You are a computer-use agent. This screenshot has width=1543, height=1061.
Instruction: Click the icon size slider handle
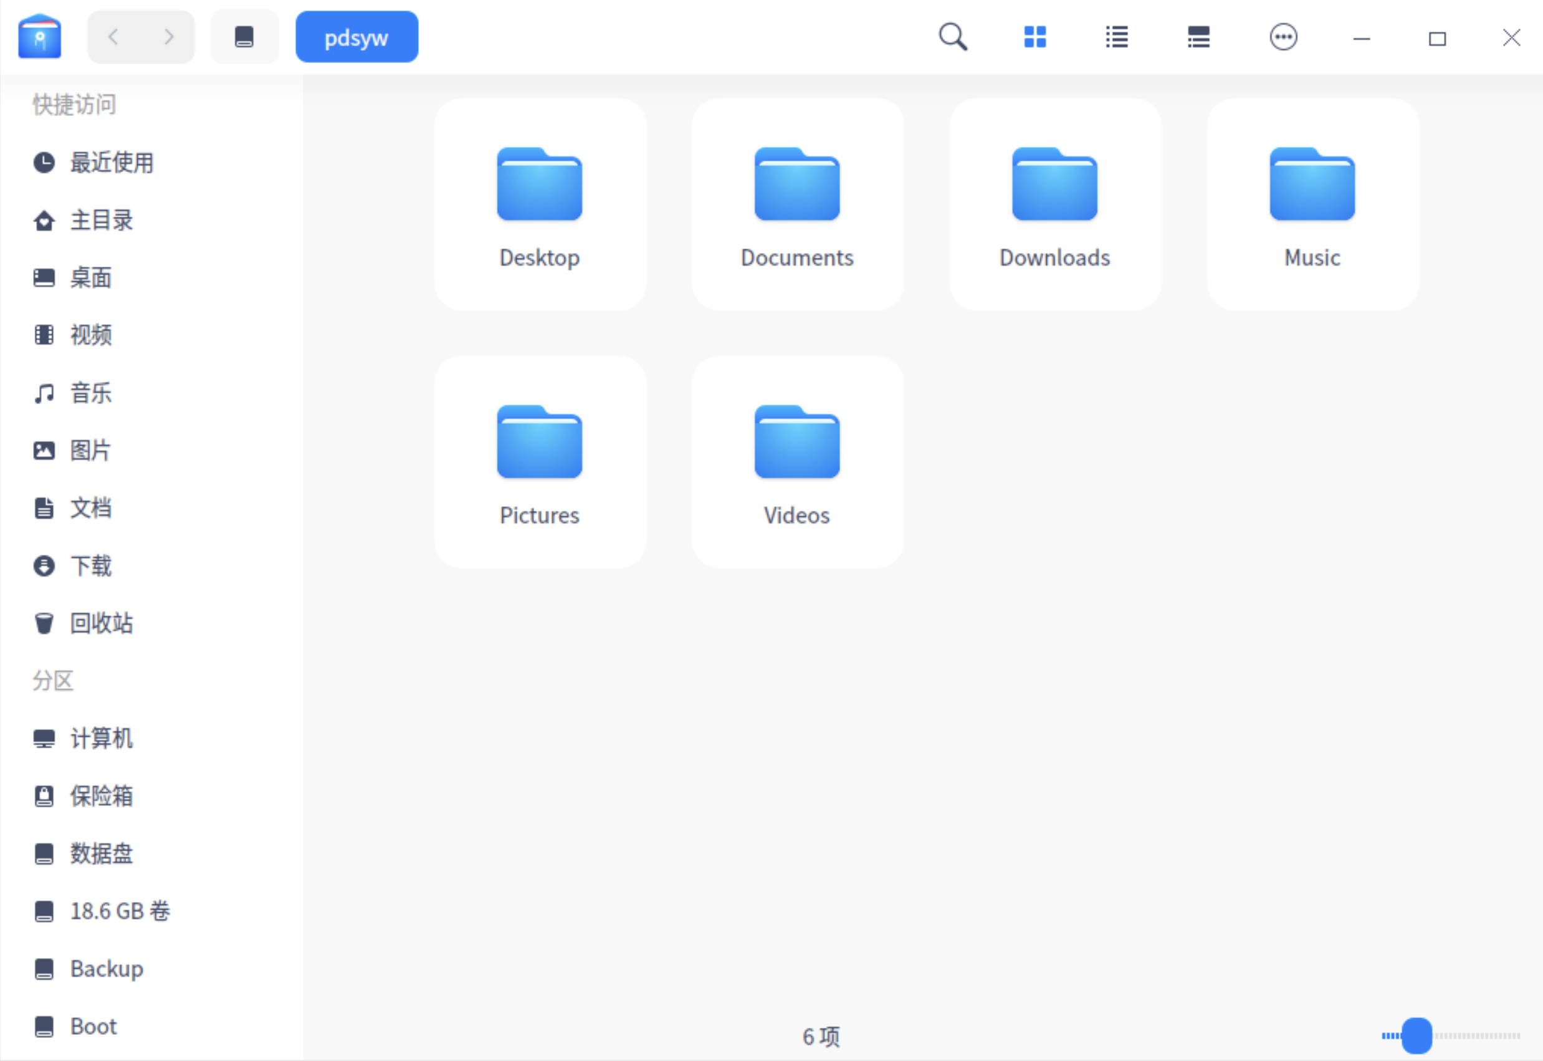click(x=1416, y=1035)
